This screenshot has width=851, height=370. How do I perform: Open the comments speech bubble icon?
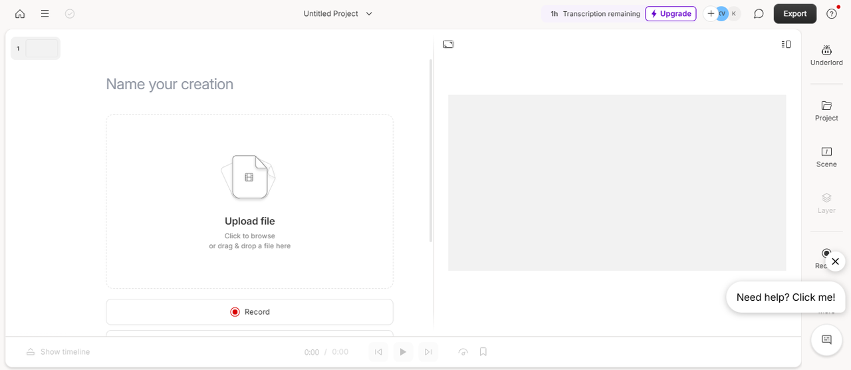[x=759, y=14]
